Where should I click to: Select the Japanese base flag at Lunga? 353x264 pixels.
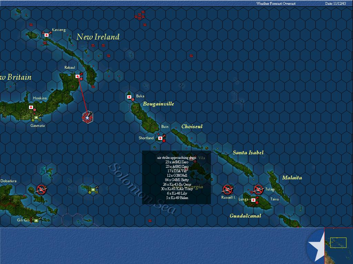253,200
